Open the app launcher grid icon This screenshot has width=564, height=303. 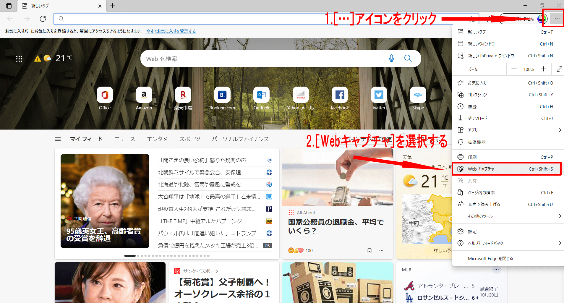(x=19, y=59)
